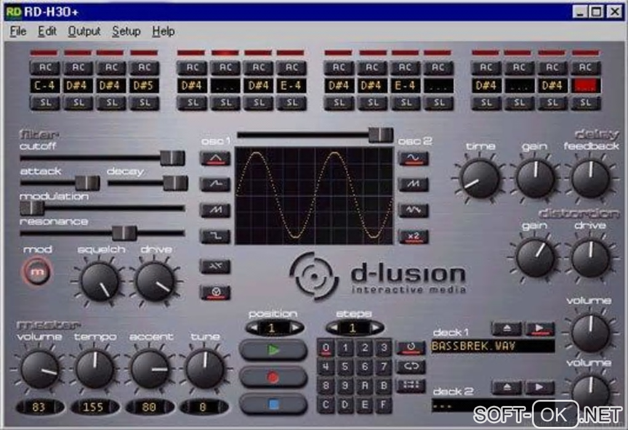
Task: Open the eject button for deck 2
Action: pyautogui.click(x=507, y=387)
